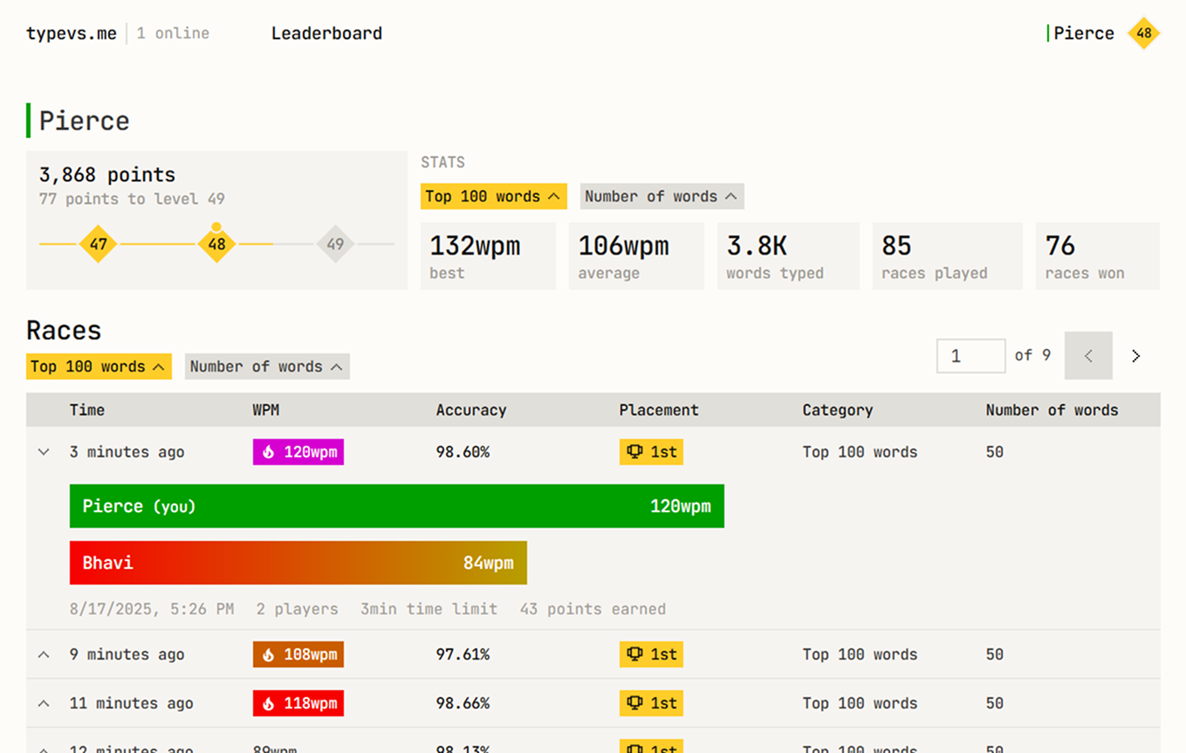Click the 118wpm flame badge

click(298, 703)
